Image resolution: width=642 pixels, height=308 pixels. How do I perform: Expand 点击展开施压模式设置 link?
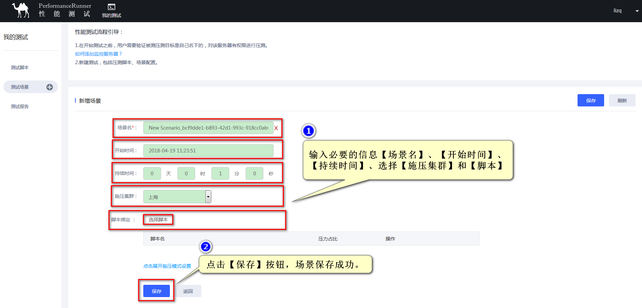pos(167,266)
